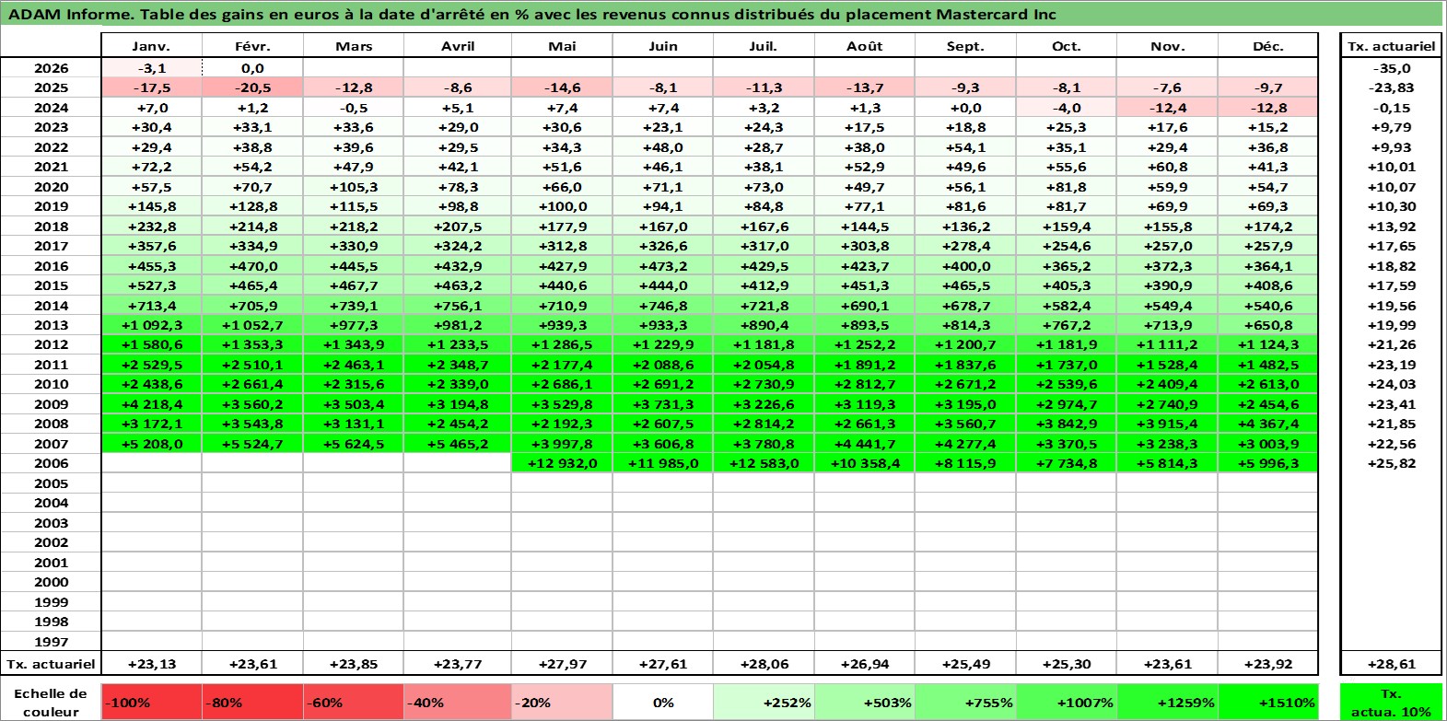Select the 'Févr.' column header
Viewport: 1447px width, 721px height.
pos(253,46)
